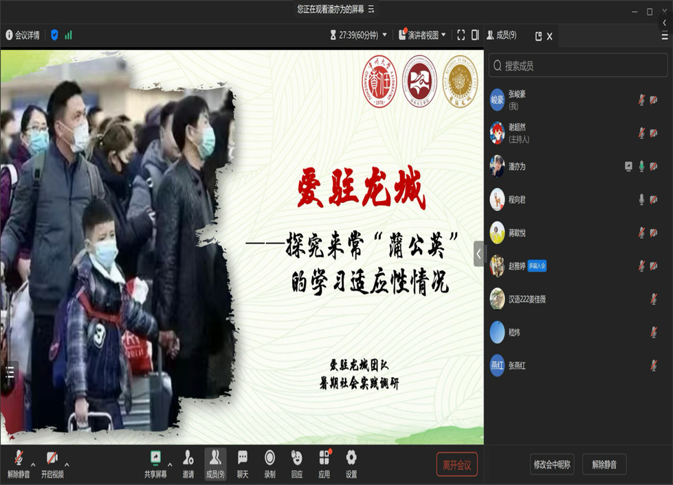Click the 搜索成员 search field

[x=577, y=66]
